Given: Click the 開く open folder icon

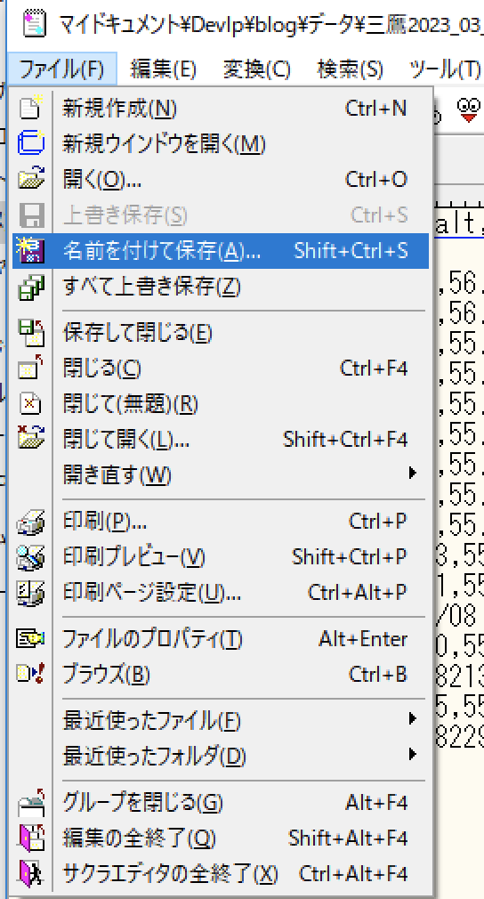Looking at the screenshot, I should point(31,179).
